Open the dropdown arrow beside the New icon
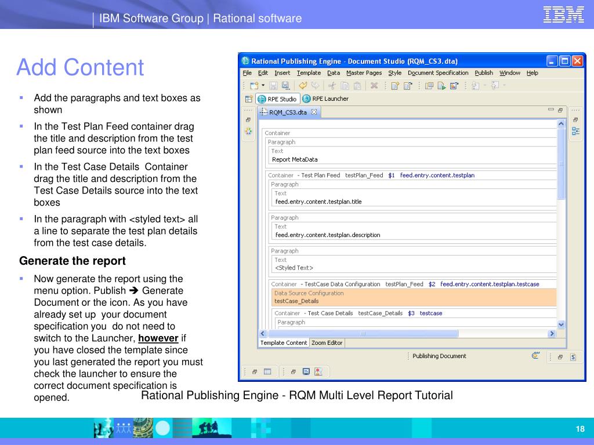 point(263,85)
